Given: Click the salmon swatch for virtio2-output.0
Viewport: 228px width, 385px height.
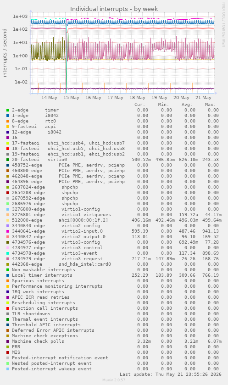Looking at the screenshot, I should (8, 237).
